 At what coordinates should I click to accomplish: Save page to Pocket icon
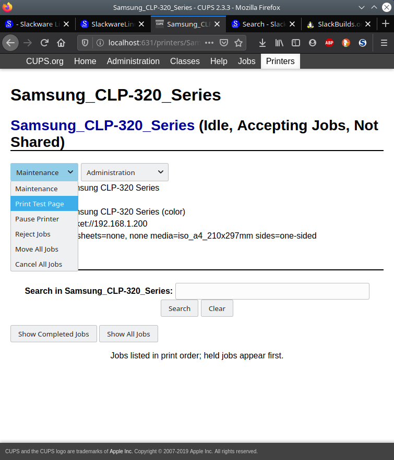(224, 43)
